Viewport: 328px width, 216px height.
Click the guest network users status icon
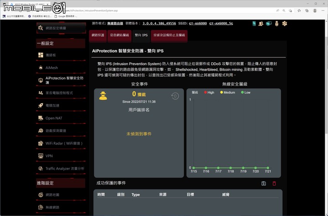tap(261, 24)
